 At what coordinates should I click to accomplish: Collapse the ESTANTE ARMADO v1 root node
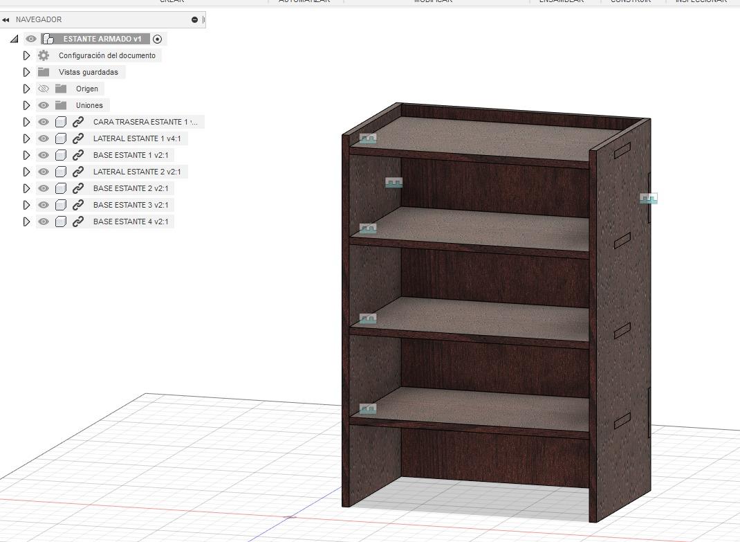pos(14,39)
